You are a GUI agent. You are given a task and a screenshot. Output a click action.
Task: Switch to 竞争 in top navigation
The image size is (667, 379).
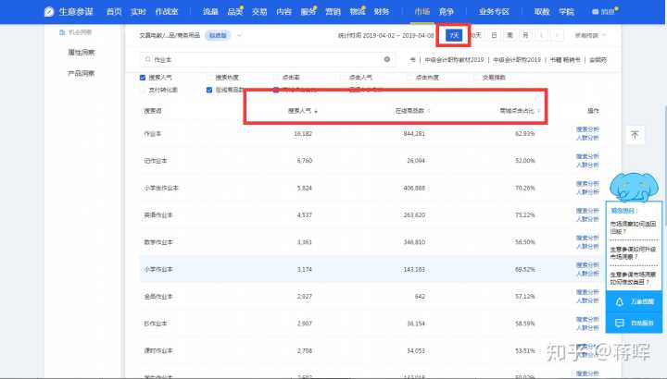(x=447, y=12)
